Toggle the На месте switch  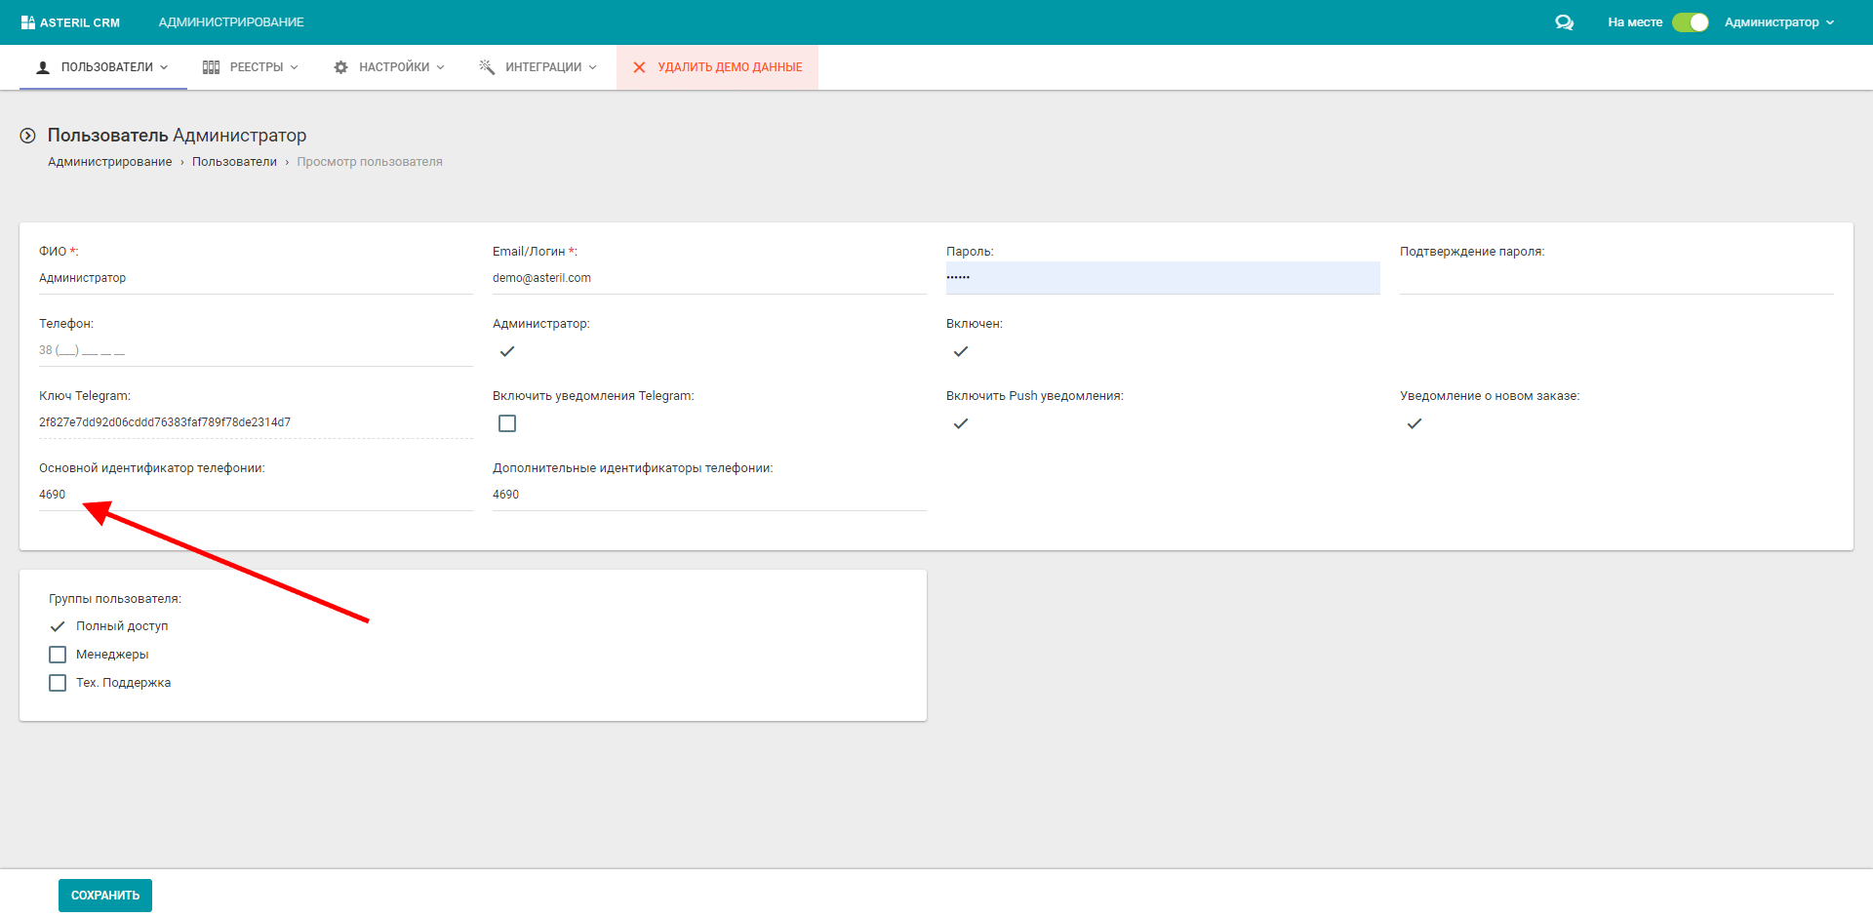click(1690, 22)
